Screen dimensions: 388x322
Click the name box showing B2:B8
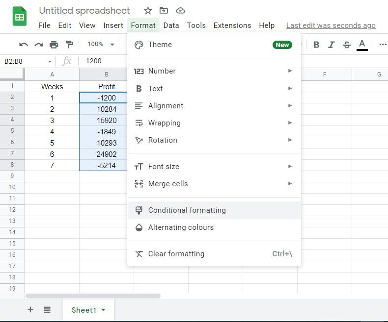point(24,61)
